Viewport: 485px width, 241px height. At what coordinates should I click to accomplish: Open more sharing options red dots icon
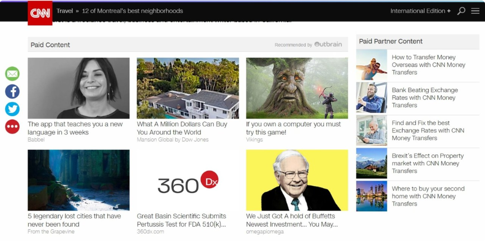[12, 127]
